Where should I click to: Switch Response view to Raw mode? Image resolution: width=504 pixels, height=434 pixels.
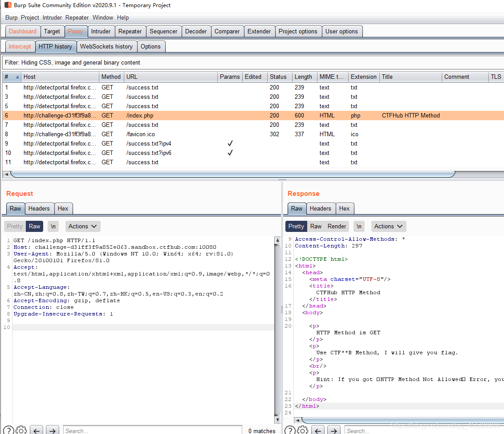[316, 226]
